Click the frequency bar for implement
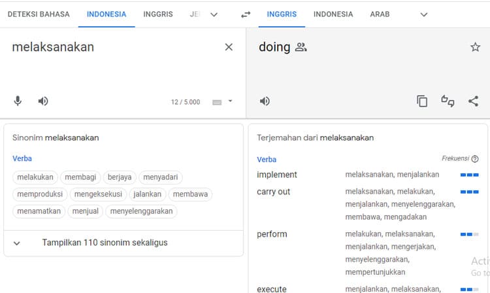This screenshot has height=293, width=490. click(469, 175)
